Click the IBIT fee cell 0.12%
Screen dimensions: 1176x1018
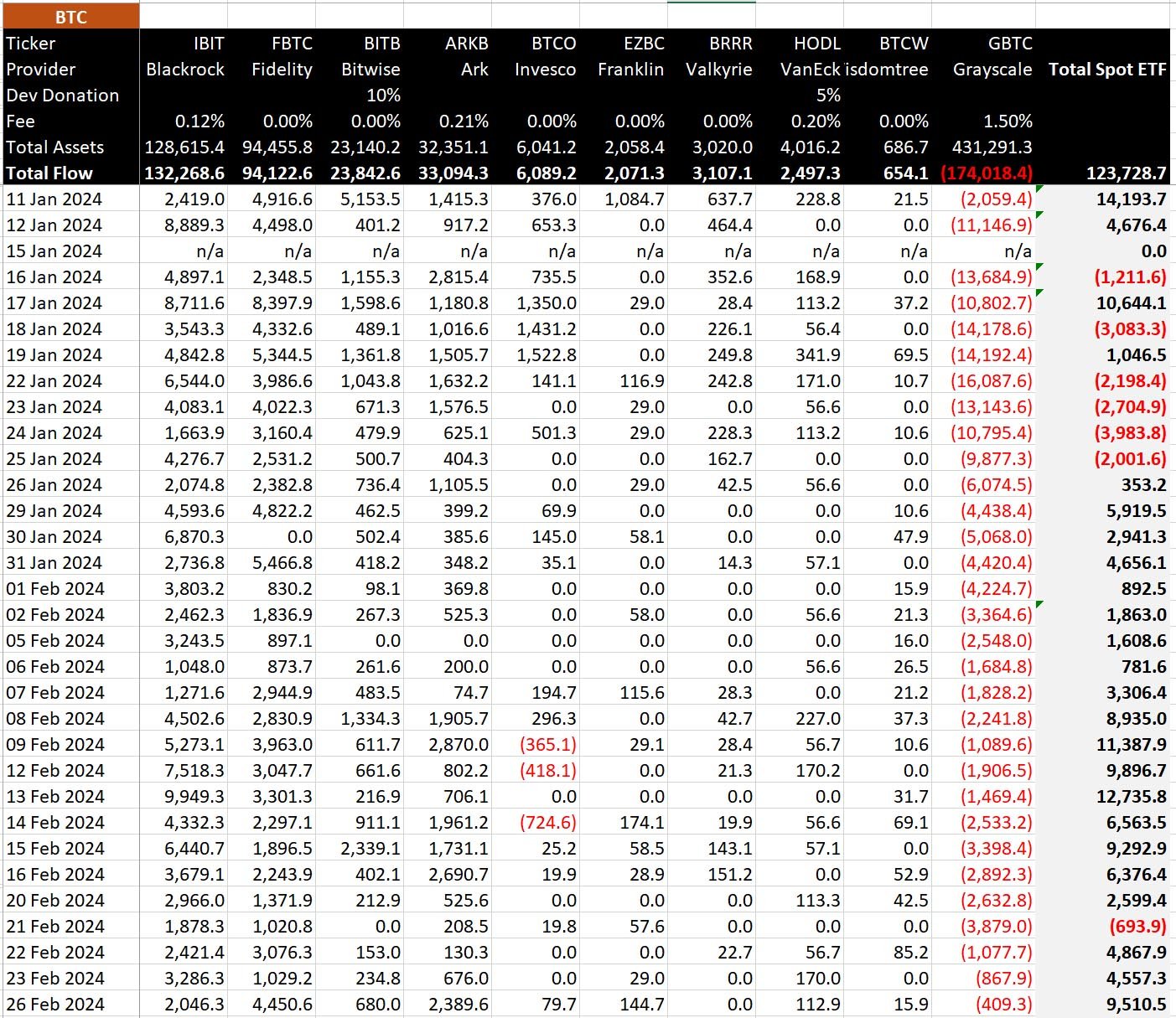pyautogui.click(x=199, y=121)
